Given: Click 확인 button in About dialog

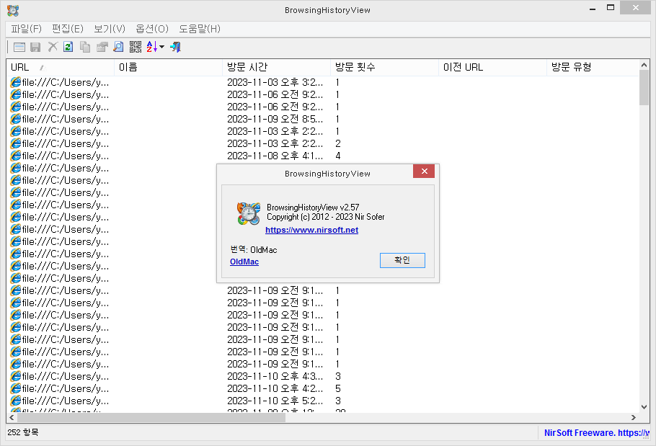Looking at the screenshot, I should tap(402, 260).
